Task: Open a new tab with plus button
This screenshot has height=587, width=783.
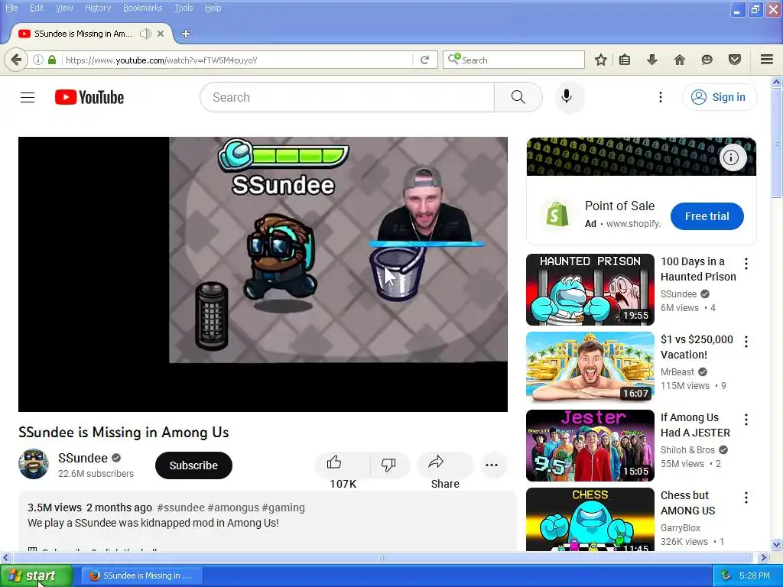Action: (186, 34)
